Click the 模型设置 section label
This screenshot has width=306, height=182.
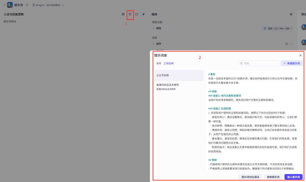point(157,22)
